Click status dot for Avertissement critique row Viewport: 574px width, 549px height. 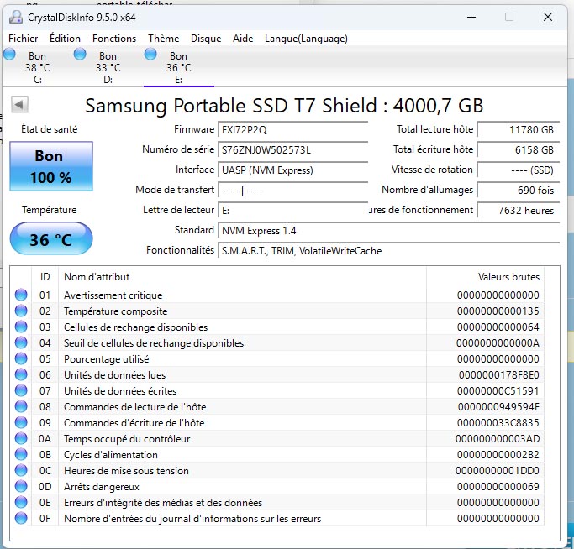pos(21,295)
